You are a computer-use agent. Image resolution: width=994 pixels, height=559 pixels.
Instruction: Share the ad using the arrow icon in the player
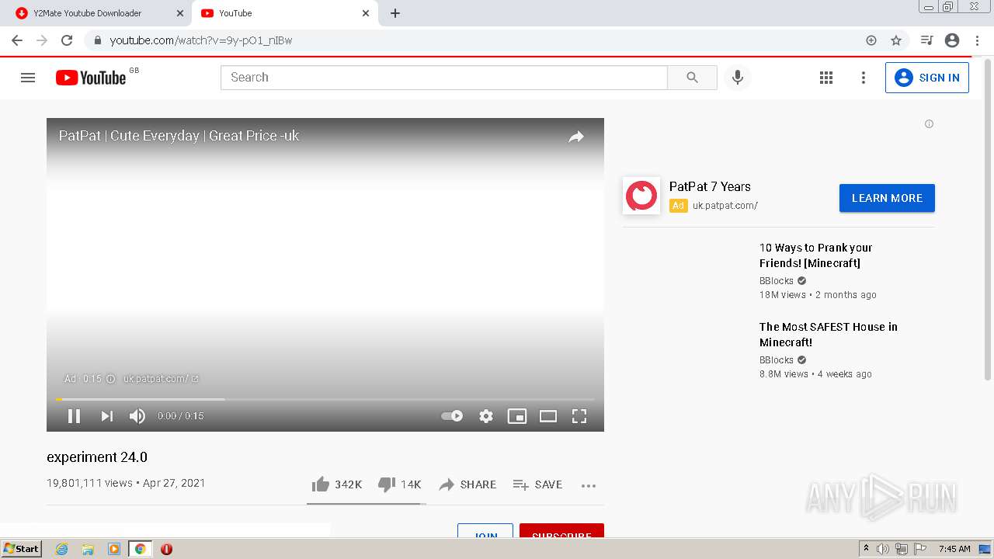575,137
